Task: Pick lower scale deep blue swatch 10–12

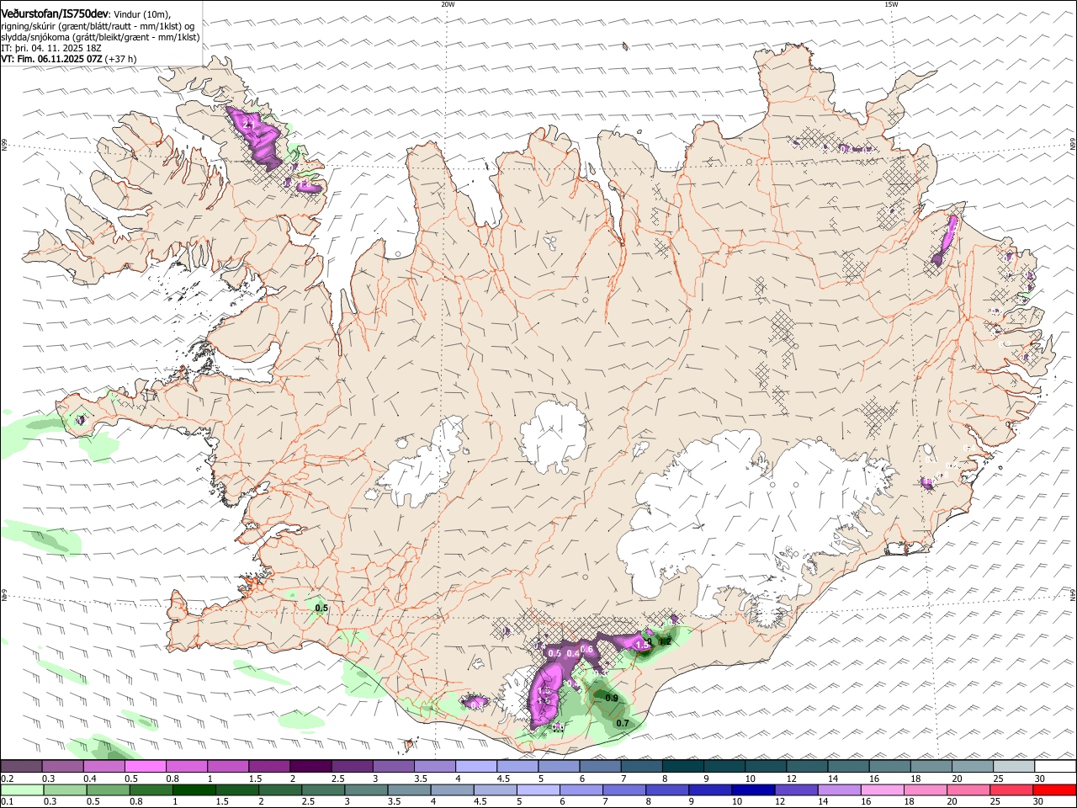Action: tap(753, 789)
